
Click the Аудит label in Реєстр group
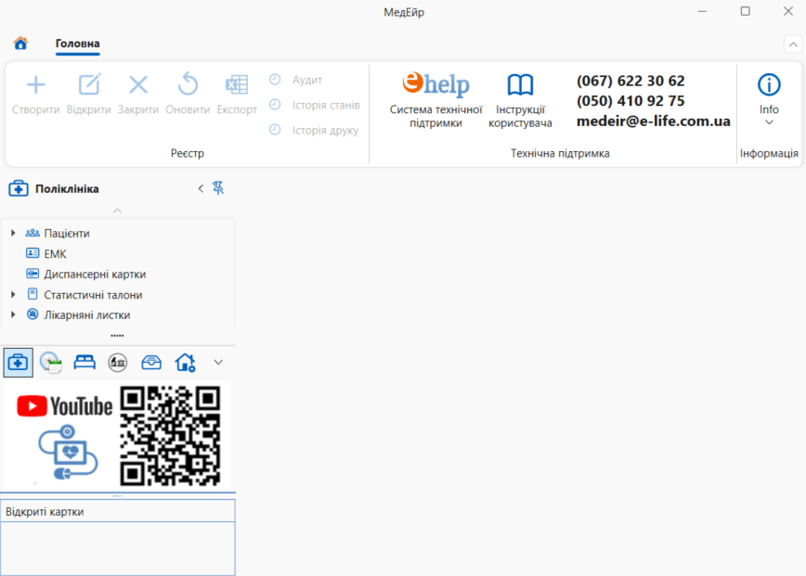pyautogui.click(x=307, y=80)
